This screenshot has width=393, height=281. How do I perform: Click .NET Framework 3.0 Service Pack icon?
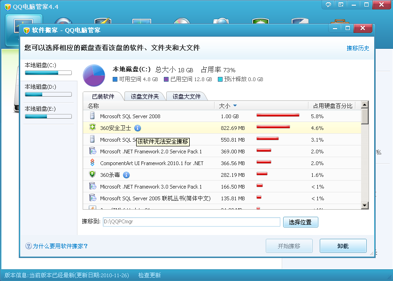click(92, 186)
